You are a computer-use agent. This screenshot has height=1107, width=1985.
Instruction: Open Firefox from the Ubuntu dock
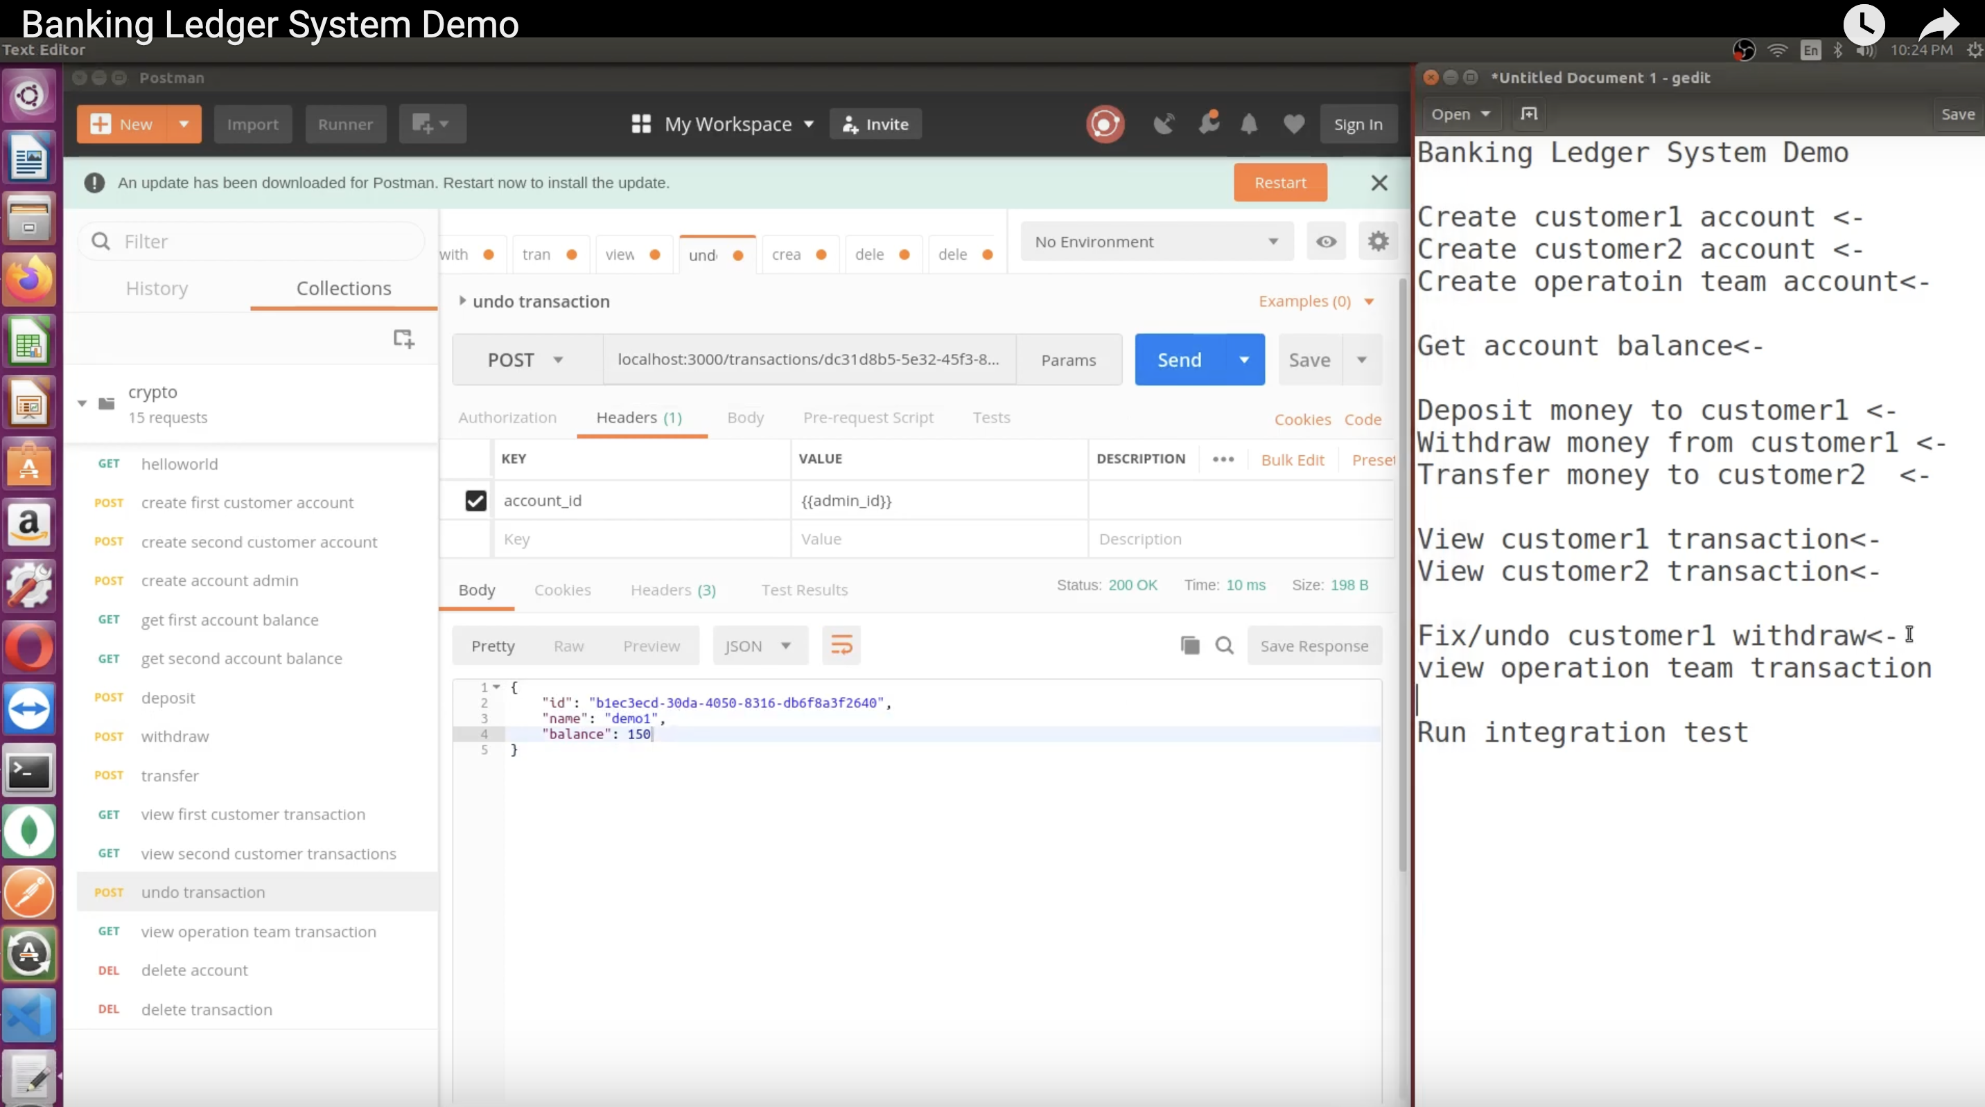pos(29,280)
